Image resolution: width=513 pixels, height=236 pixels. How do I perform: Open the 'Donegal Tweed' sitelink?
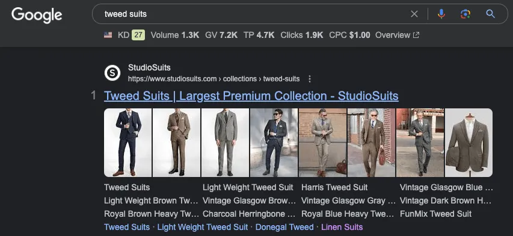pos(284,227)
